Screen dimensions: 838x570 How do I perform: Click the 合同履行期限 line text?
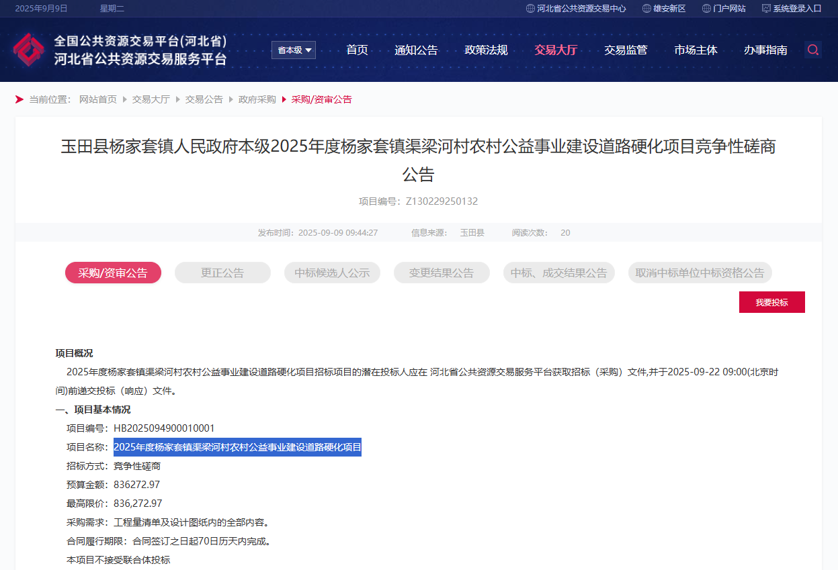click(x=168, y=541)
